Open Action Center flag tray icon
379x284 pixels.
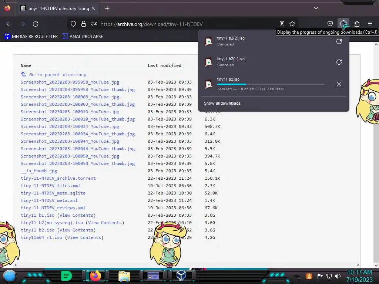tap(320, 276)
